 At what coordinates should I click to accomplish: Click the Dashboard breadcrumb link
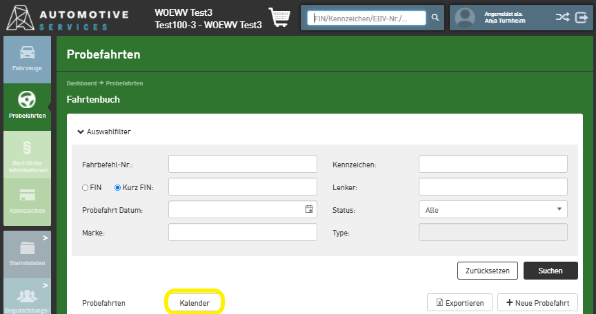81,83
